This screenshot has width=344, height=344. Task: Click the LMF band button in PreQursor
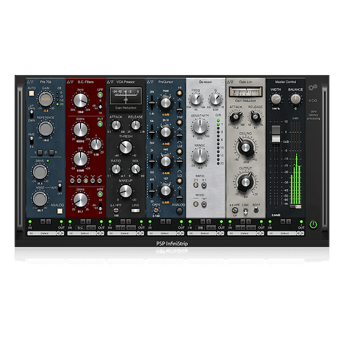pyautogui.click(x=180, y=151)
